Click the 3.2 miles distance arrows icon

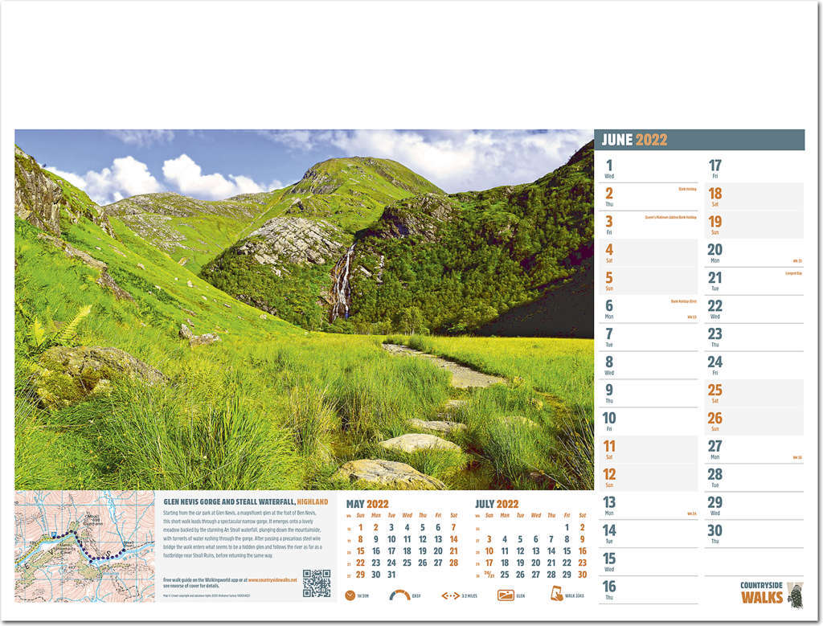point(450,595)
